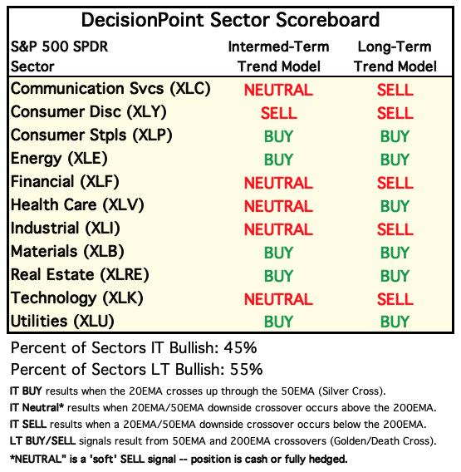
Task: Click the Health Care (XLV) sector name
Action: (77, 205)
